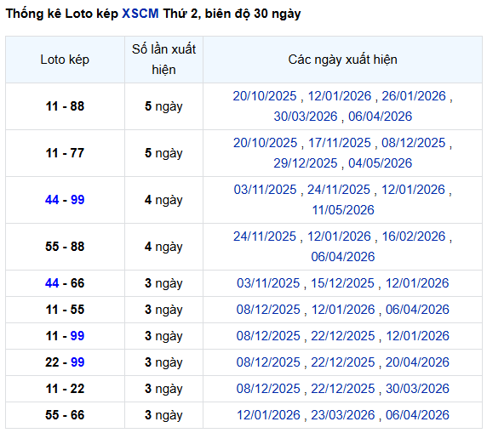Select date 26/01/2026 in the 11 - 88 row
The image size is (487, 433).
(x=414, y=96)
